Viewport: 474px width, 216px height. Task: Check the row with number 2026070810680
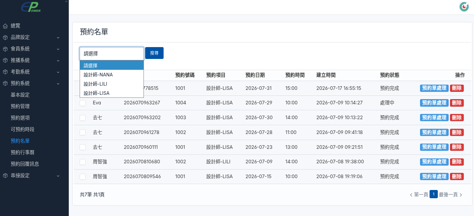(x=83, y=162)
